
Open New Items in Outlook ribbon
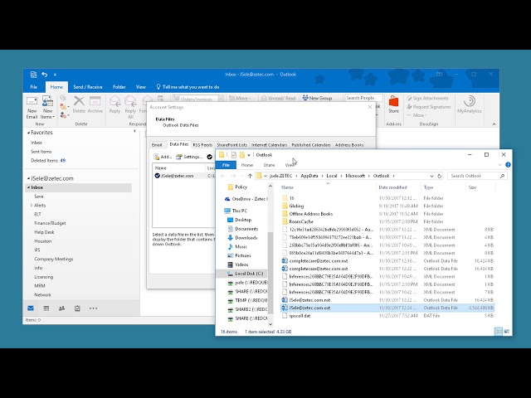[x=47, y=107]
